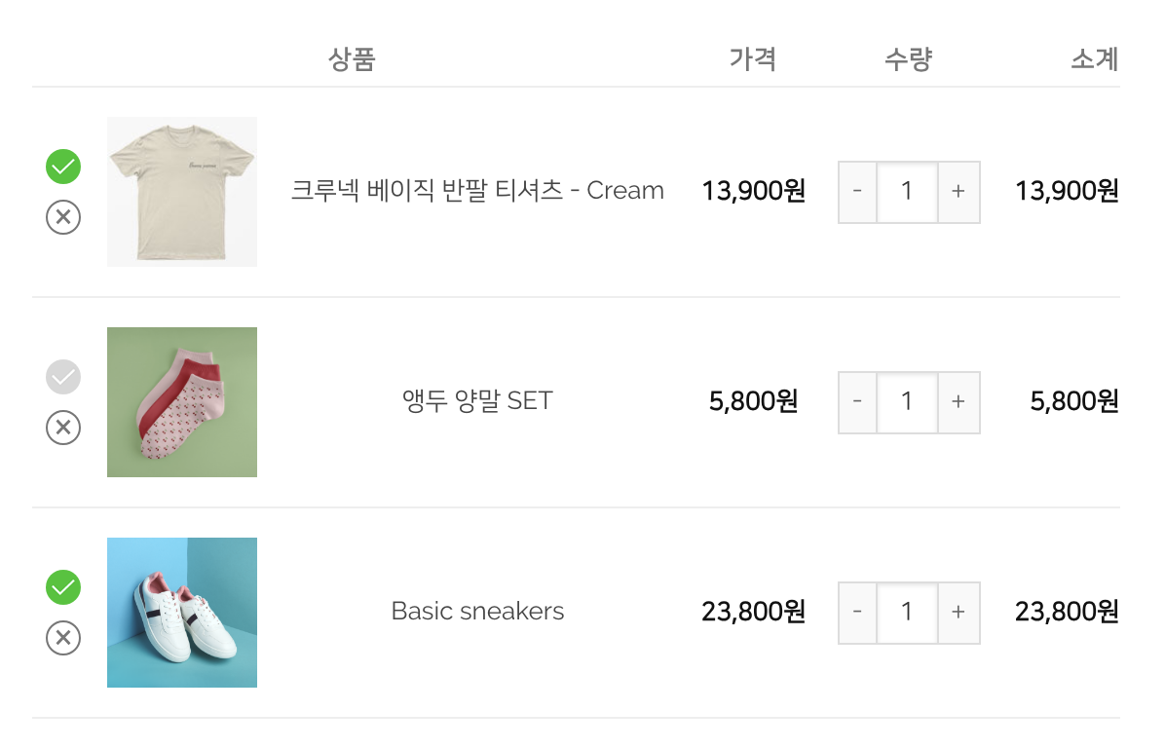
Task: Click the 앵두 양말 SET quantity field
Action: 907,402
